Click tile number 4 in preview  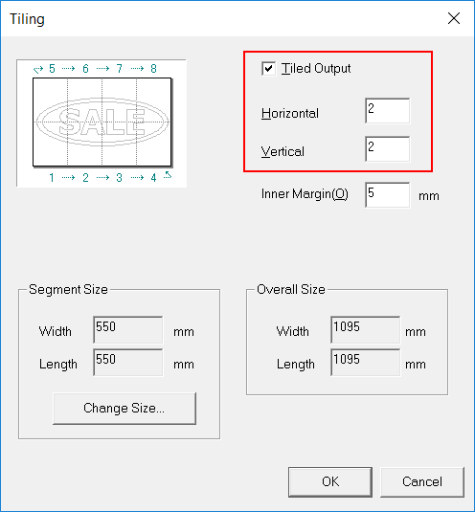(x=153, y=178)
